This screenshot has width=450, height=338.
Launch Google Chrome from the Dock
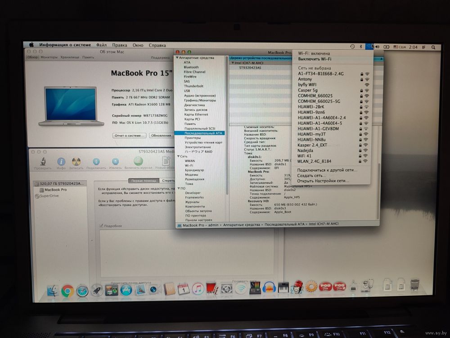click(x=67, y=291)
